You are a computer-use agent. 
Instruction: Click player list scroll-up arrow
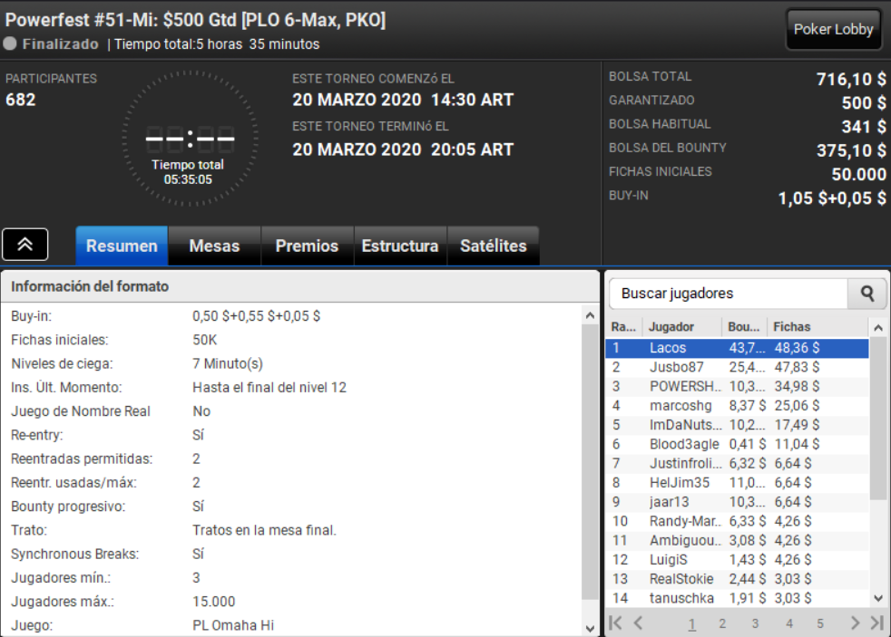pos(878,328)
